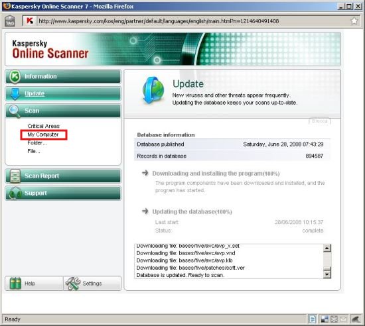Screen dimensions: 365x326
Task: Open the Information section
Action: (x=63, y=76)
